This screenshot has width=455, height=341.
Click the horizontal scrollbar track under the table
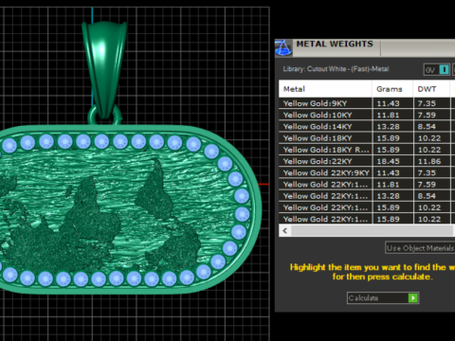[373, 230]
